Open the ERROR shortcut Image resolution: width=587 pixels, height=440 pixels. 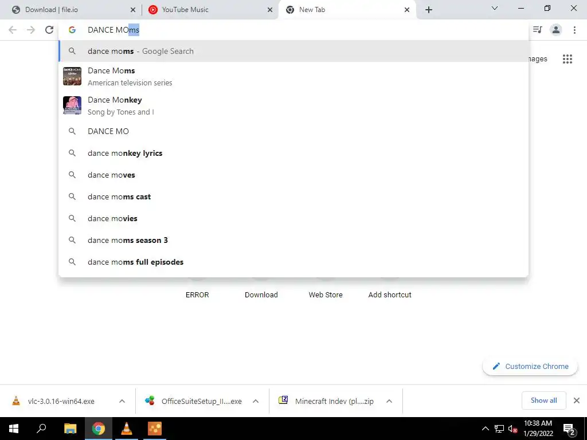point(197,294)
